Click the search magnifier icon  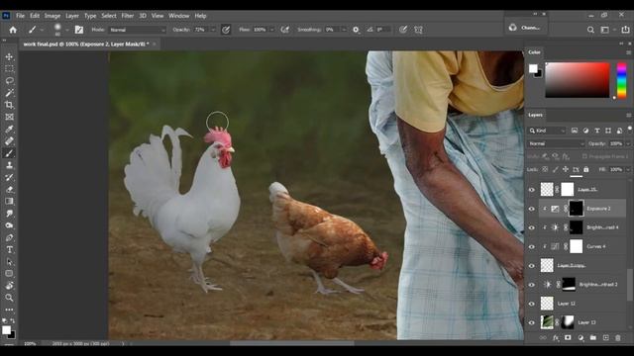(x=590, y=30)
